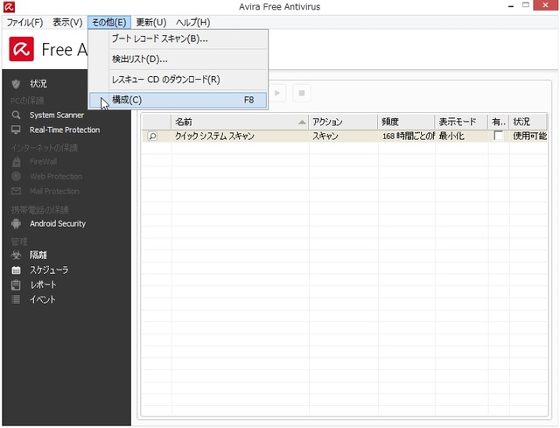Close the その他(E) menu
The image size is (560, 428).
(109, 23)
